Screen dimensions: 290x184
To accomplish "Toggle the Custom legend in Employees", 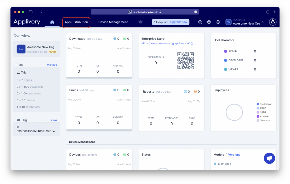I will coord(263,116).
